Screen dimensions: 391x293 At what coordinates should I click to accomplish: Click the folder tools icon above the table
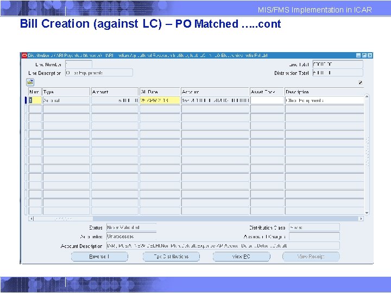click(x=30, y=82)
